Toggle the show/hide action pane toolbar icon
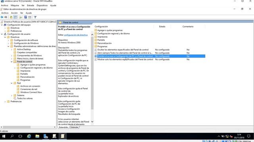 (30, 17)
